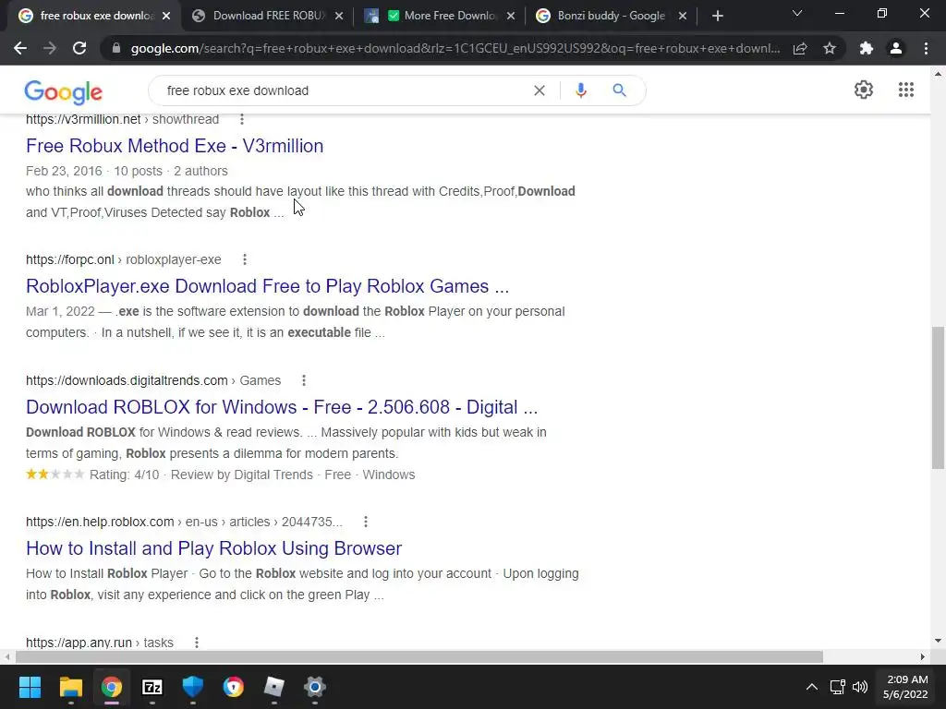Screen dimensions: 946x709
Task: Start a voice search with the microphone
Action: pos(580,90)
